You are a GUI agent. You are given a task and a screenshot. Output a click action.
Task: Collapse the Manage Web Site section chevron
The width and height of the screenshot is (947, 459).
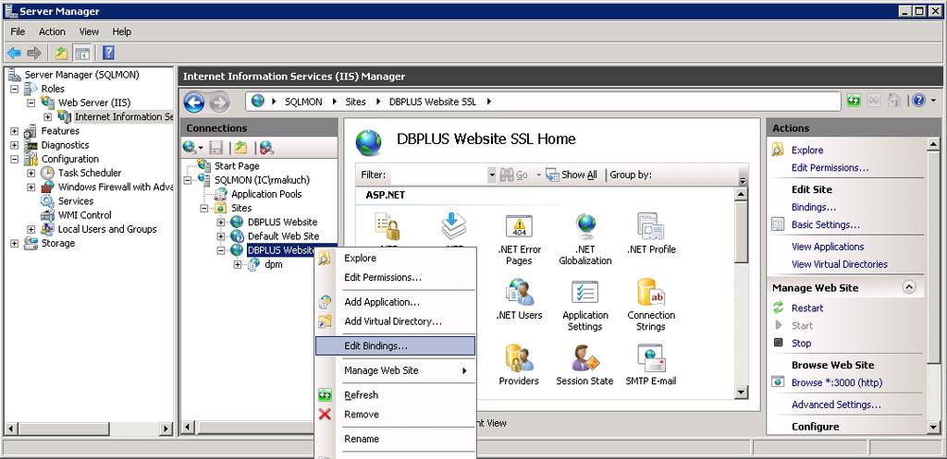click(909, 288)
